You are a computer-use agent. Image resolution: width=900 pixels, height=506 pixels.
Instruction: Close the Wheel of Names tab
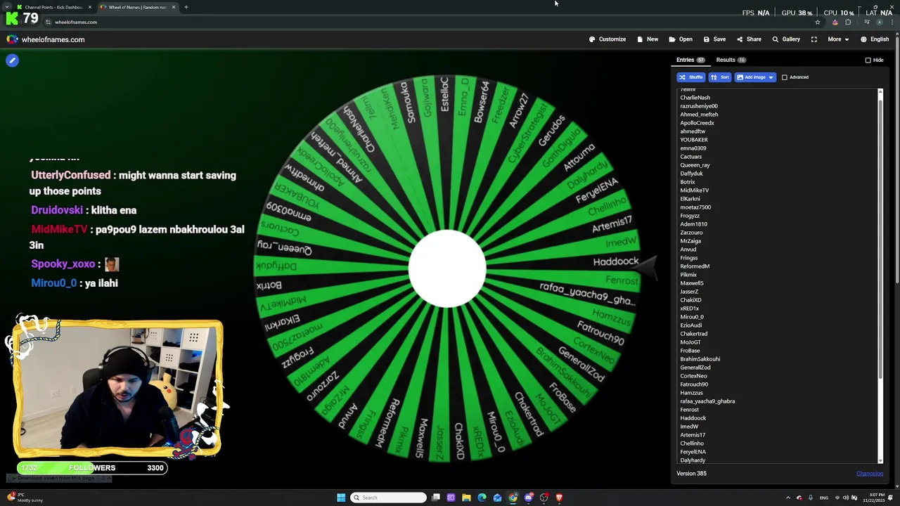click(174, 7)
